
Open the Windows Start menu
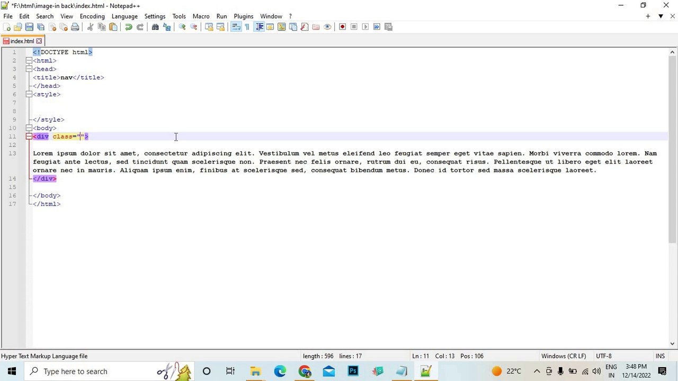12,371
